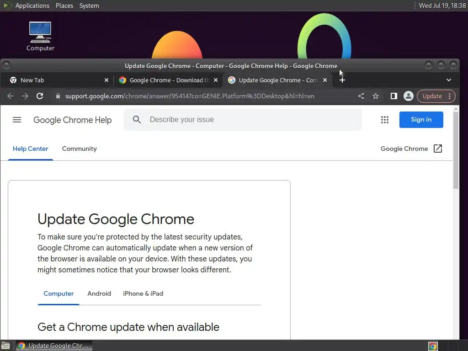Image resolution: width=468 pixels, height=351 pixels.
Task: Click the search magnifier icon
Action: [x=137, y=120]
